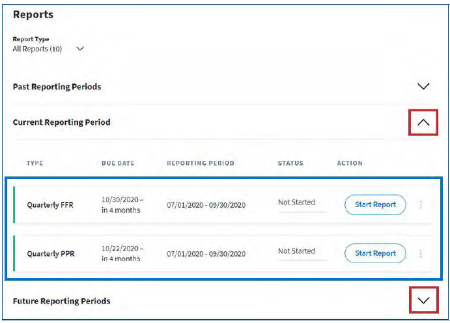Sort by the DUE DATE column header
Screen dimensions: 450x323
pos(118,163)
